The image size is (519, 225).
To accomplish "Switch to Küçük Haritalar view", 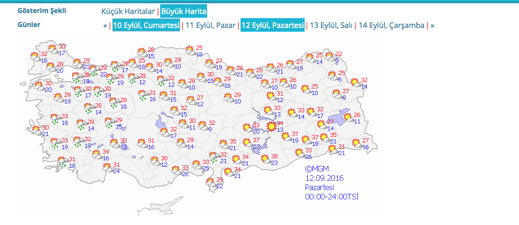I will coord(128,11).
